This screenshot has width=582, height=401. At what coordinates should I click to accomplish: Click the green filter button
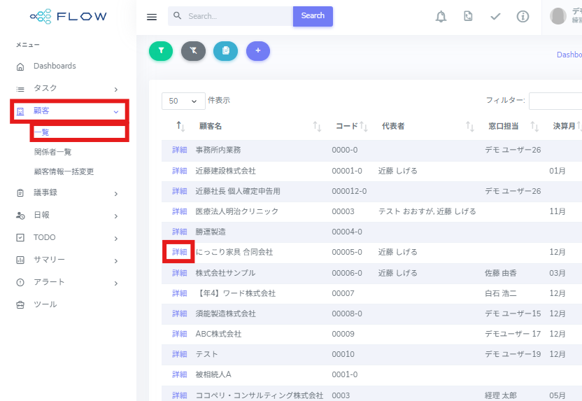pos(161,51)
